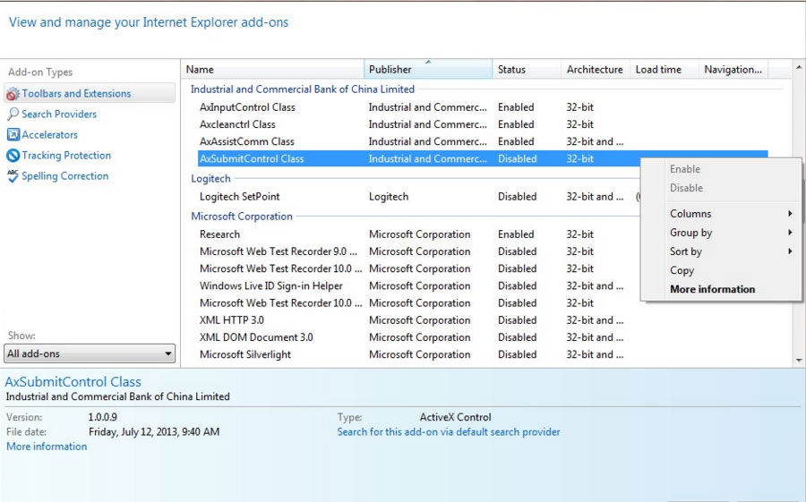Select Toolbars and Extensions add-on type
The image size is (806, 502).
(x=90, y=94)
